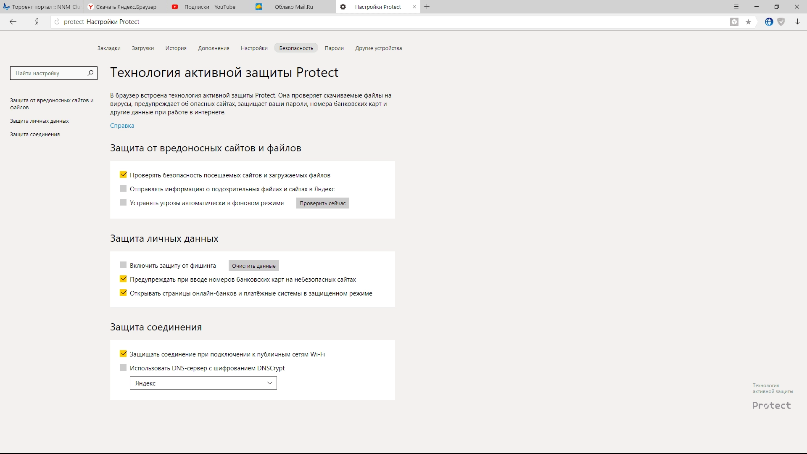The image size is (807, 454).
Task: Enable automatic background threat removal
Action: (123, 202)
